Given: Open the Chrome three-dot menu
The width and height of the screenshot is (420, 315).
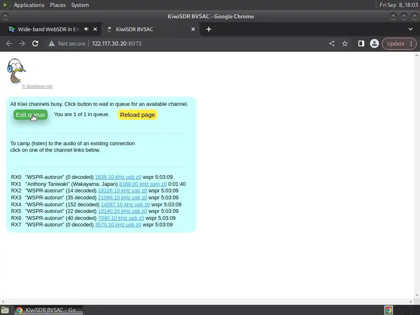Looking at the screenshot, I should (x=411, y=43).
